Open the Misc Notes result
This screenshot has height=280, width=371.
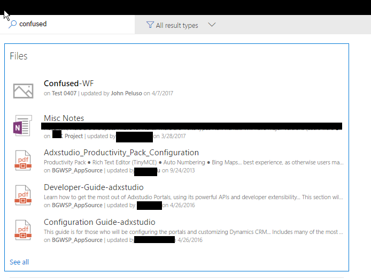(64, 118)
